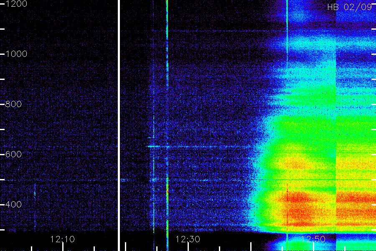Click the 12:30 time axis label
This screenshot has width=376, height=251.
pos(188,239)
